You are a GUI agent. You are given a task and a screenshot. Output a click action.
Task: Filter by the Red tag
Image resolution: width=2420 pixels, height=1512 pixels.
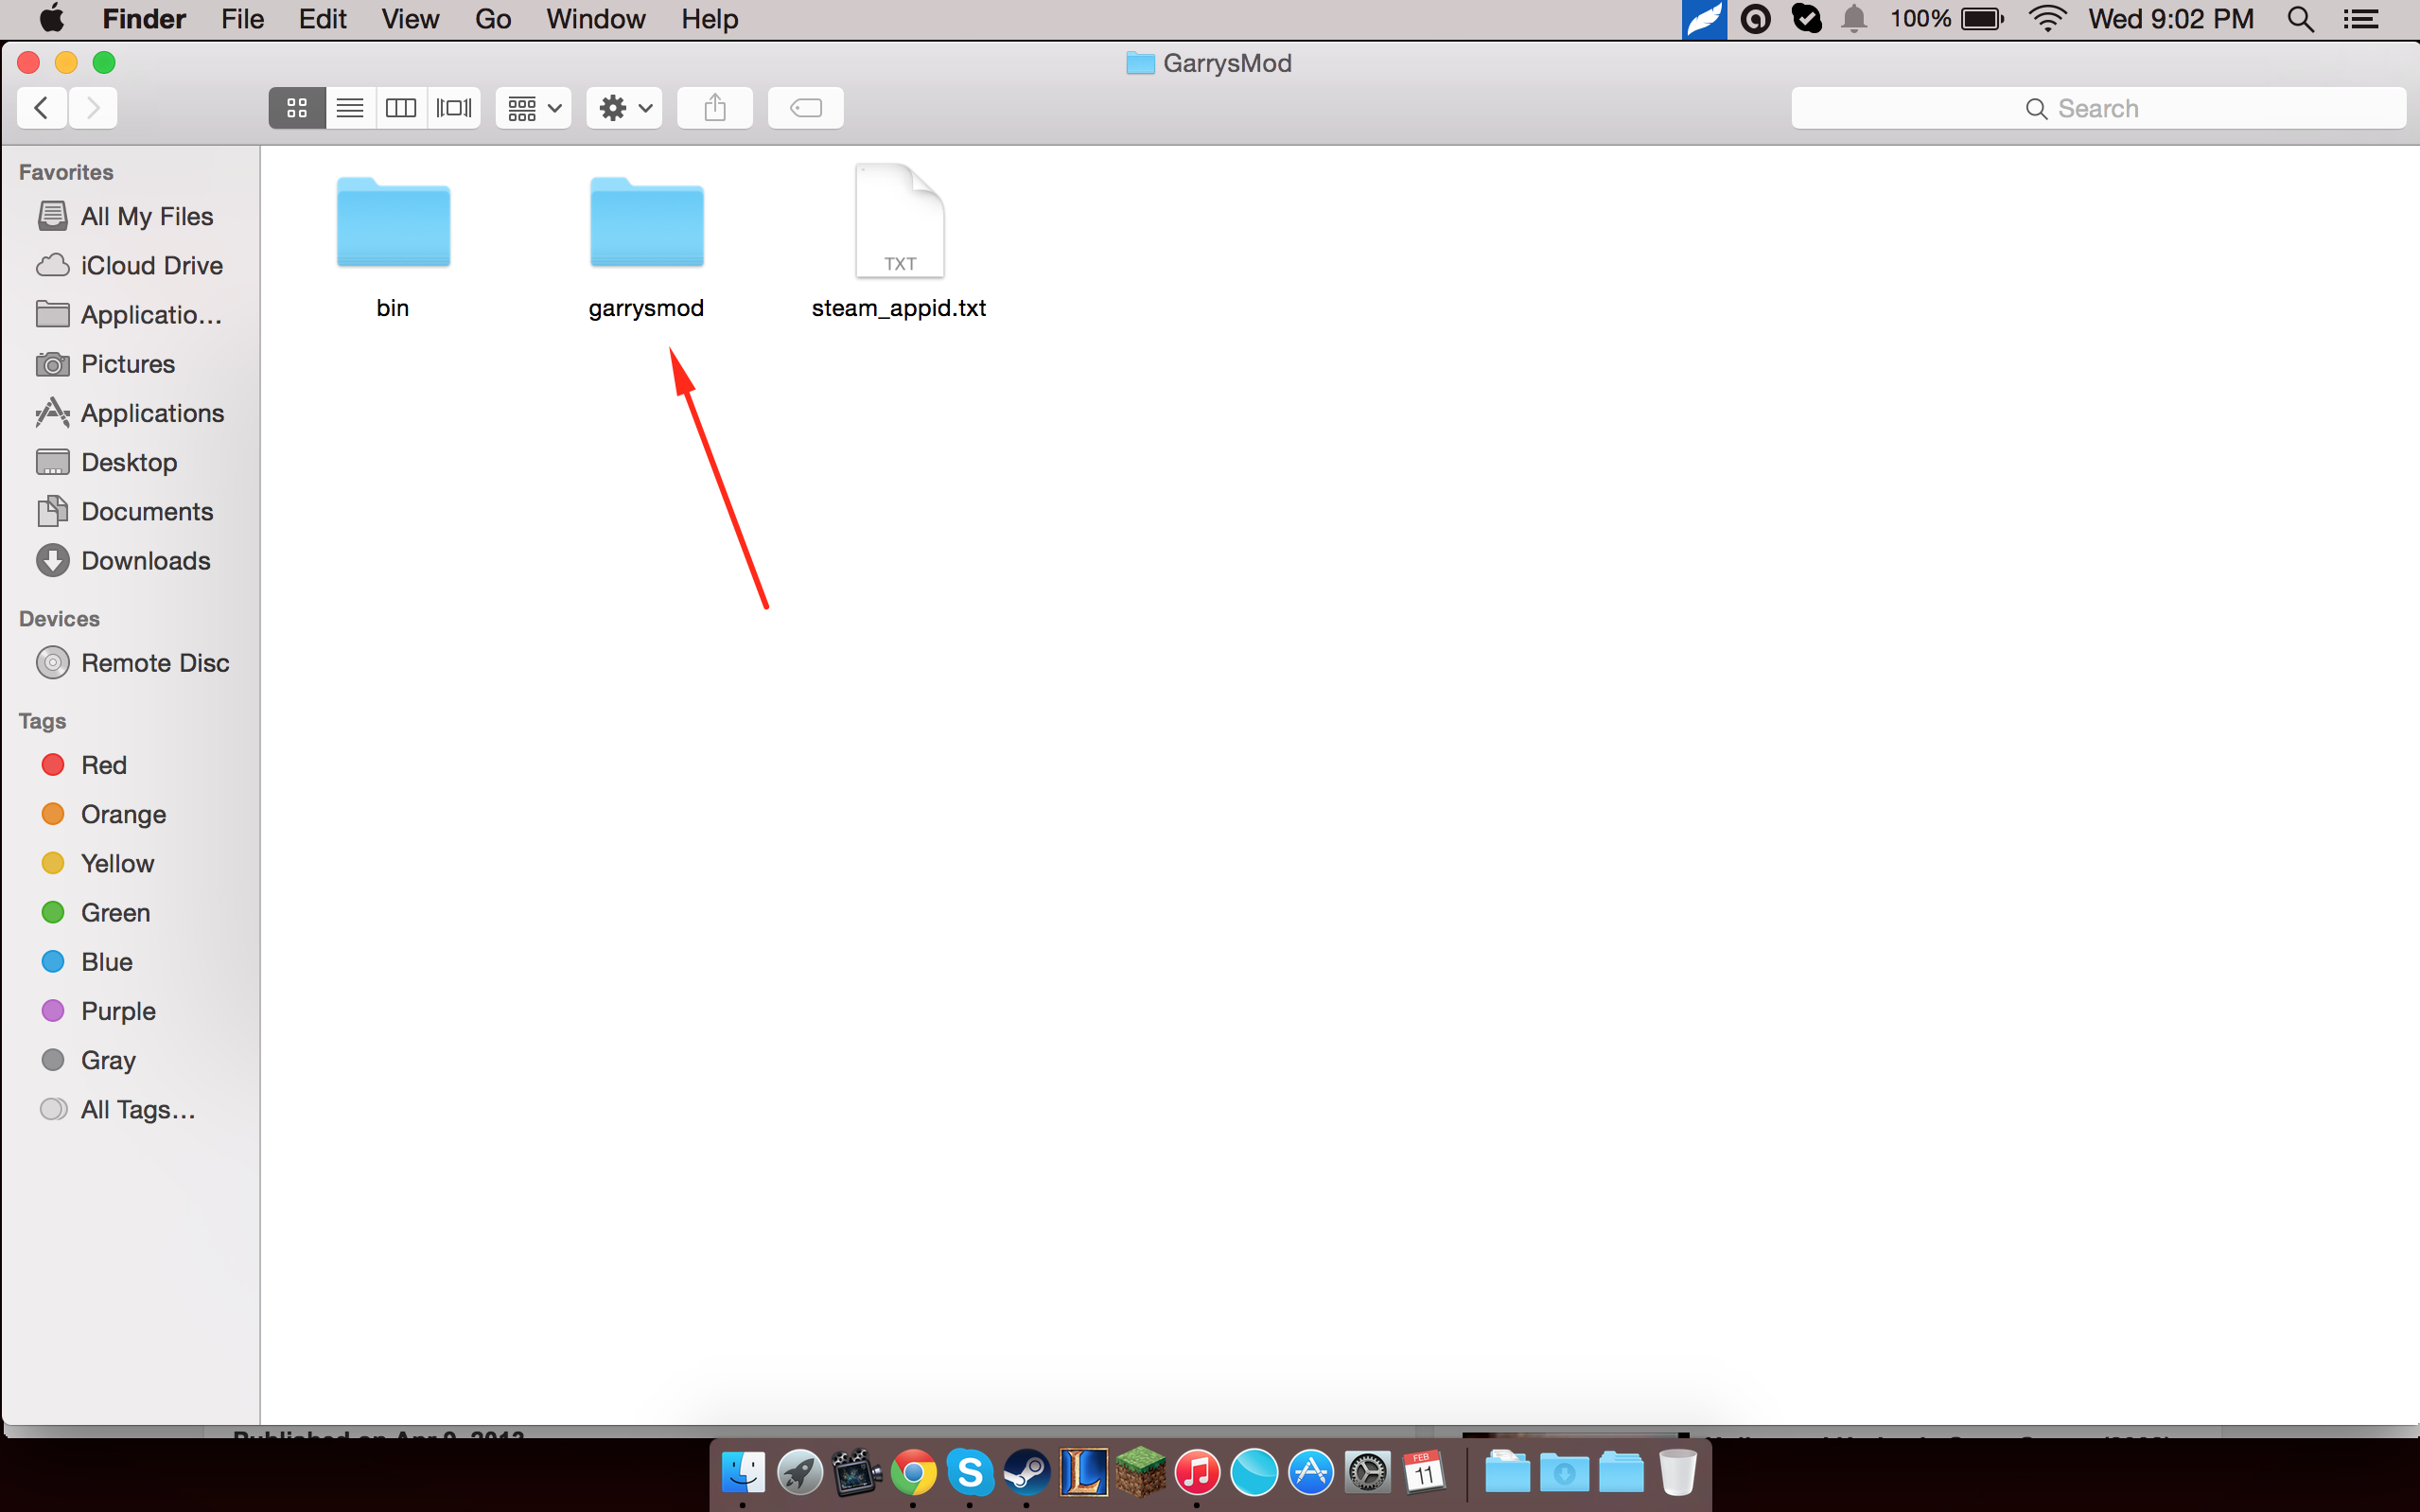pyautogui.click(x=103, y=765)
